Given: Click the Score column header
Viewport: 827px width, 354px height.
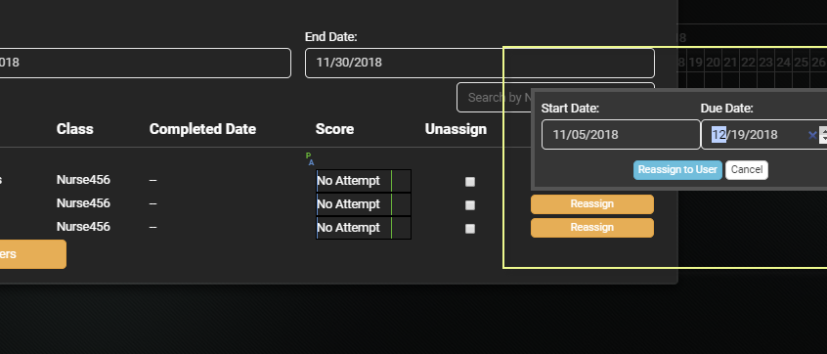Looking at the screenshot, I should pos(334,129).
